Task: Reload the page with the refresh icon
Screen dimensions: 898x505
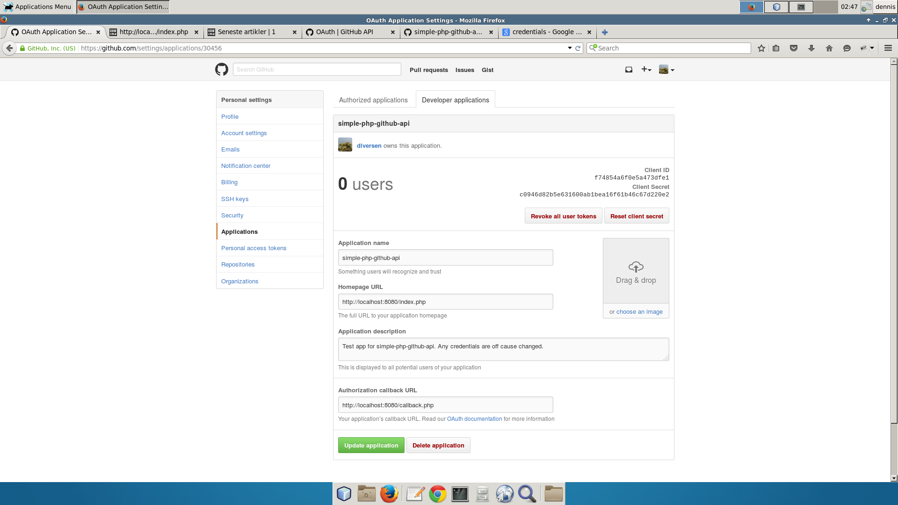Action: click(x=578, y=48)
